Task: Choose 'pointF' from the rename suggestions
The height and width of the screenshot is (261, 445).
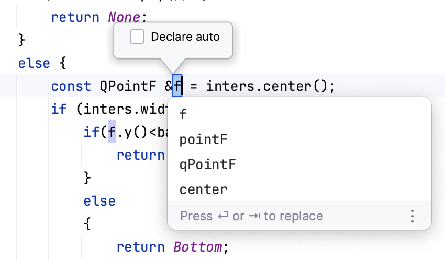Action: (204, 139)
